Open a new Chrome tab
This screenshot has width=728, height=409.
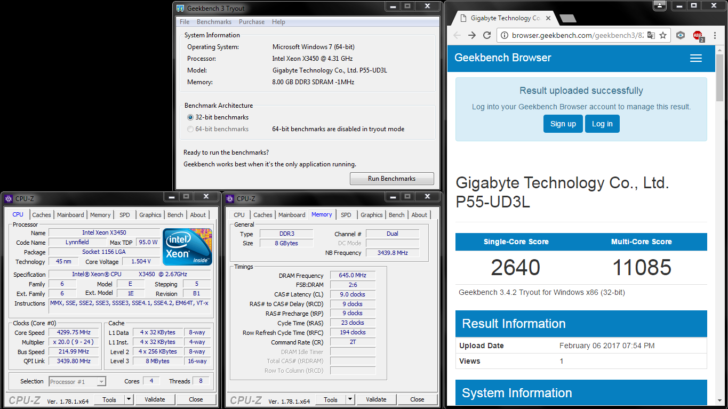click(567, 19)
